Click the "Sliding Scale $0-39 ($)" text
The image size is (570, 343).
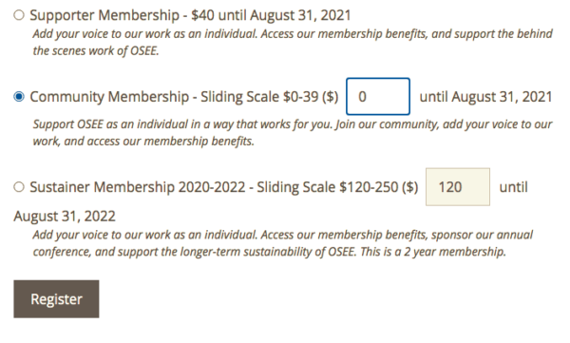pos(270,97)
